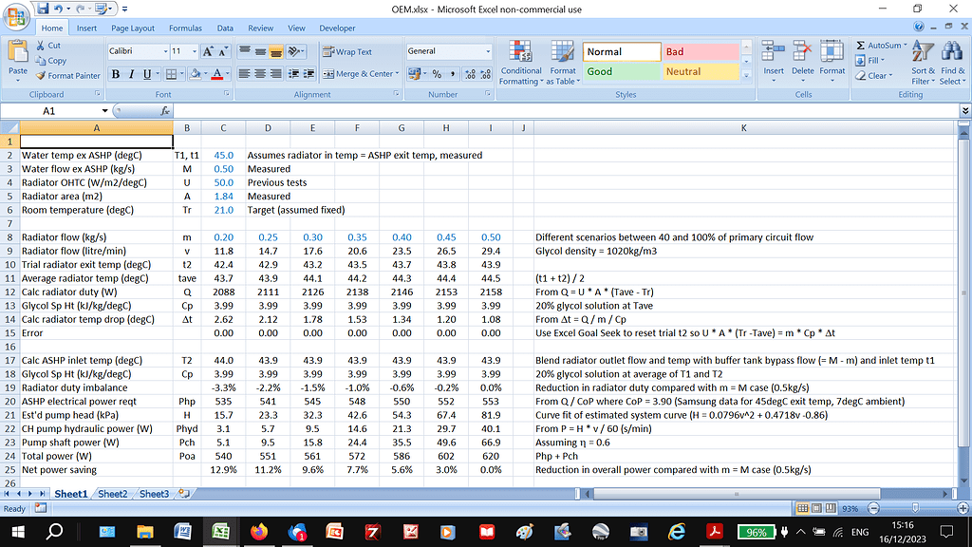Screen dimensions: 972x547
Task: Click the AutoSum sigma icon
Action: pos(860,45)
